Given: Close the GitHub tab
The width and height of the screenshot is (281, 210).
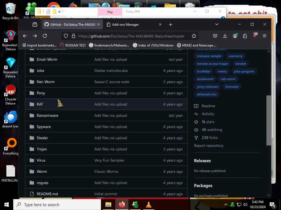Looking at the screenshot, I should [99, 24].
